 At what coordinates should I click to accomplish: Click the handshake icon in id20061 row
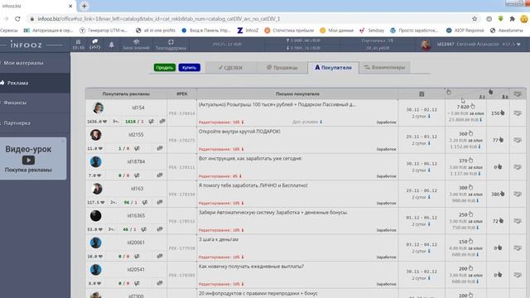tap(518, 248)
